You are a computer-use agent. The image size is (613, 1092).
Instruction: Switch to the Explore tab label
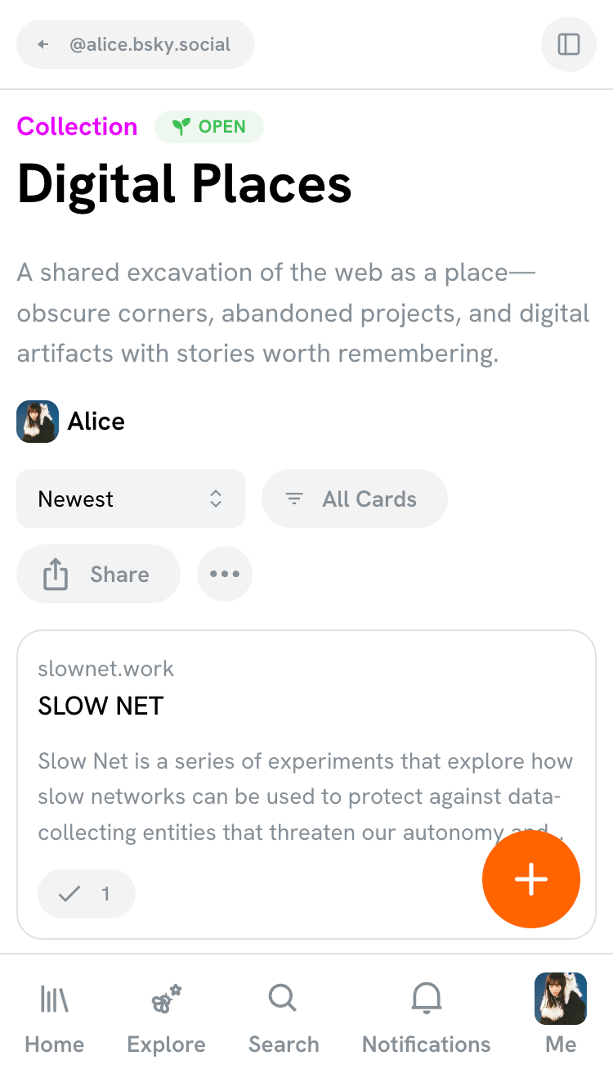(166, 1045)
